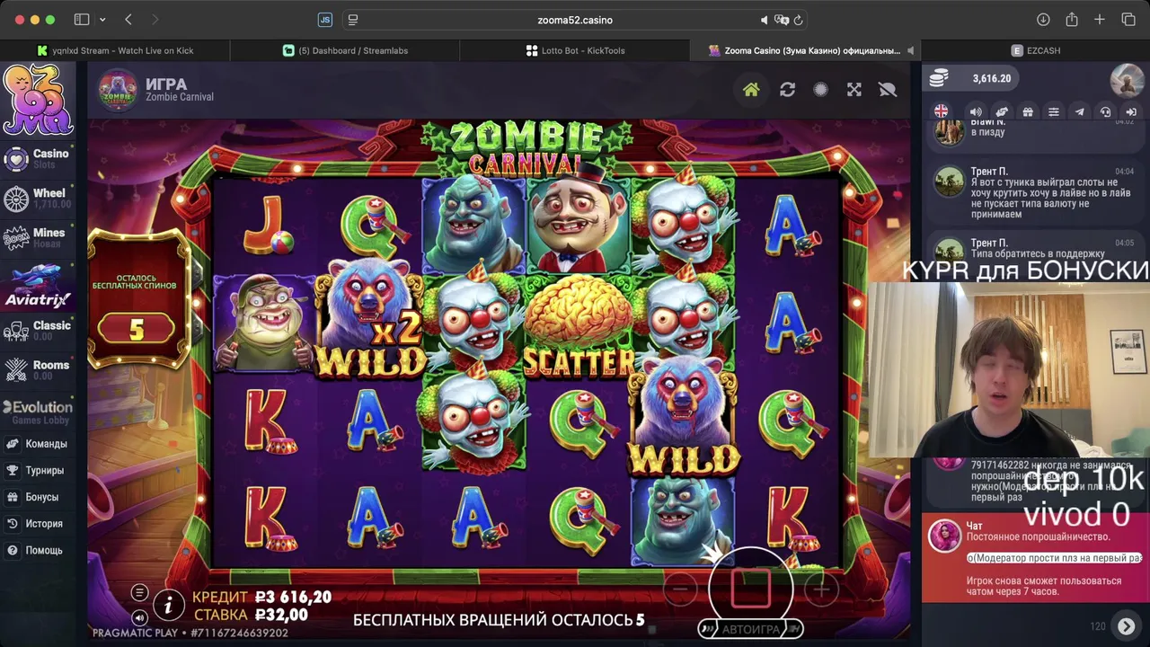
Task: Show Safari tab overview
Action: click(x=1128, y=20)
